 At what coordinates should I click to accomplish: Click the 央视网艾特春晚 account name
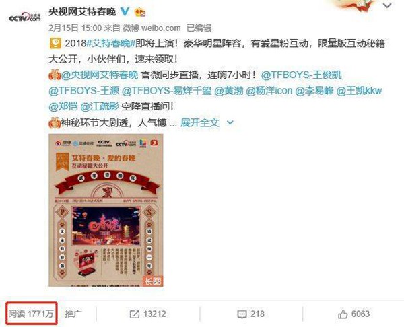click(82, 11)
